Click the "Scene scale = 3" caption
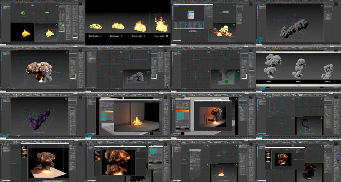This screenshot has width=341, height=182. [116, 36]
